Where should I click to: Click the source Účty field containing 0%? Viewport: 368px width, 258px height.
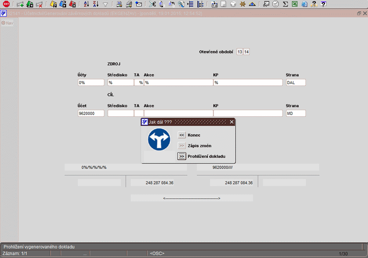click(x=91, y=83)
